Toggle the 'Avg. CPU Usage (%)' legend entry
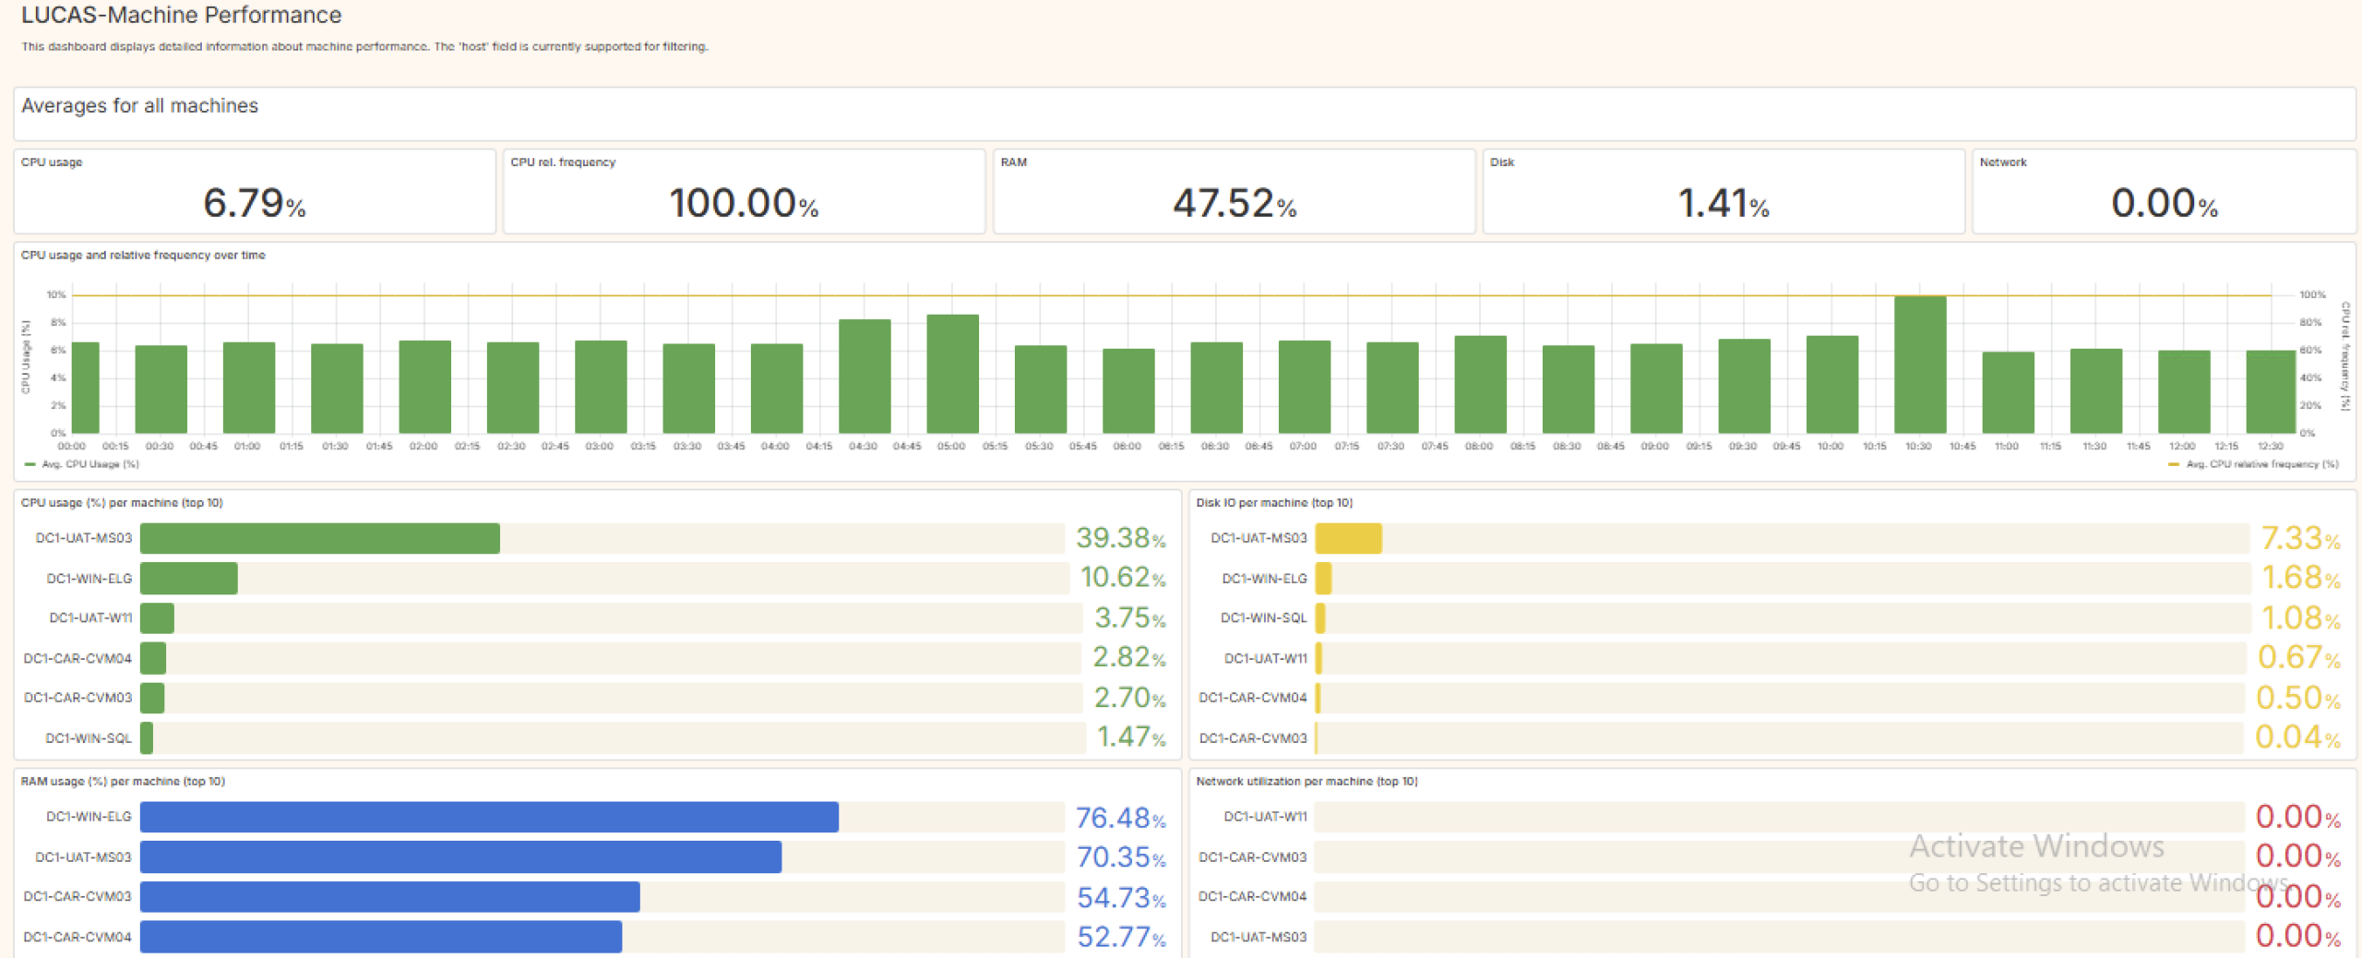Screen dimensions: 2362x958 coord(82,464)
